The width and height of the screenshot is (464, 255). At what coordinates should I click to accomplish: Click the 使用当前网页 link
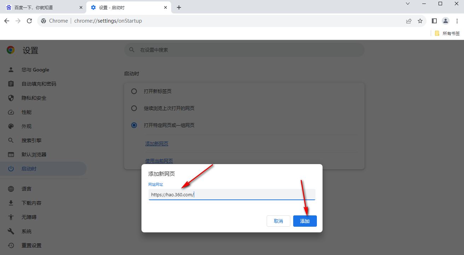pyautogui.click(x=159, y=161)
